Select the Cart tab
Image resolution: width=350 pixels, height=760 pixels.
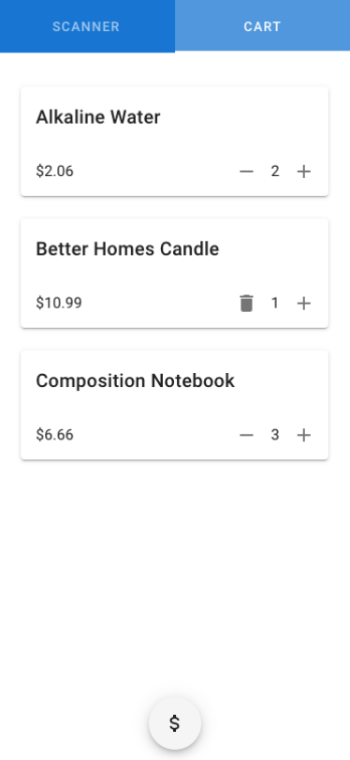(262, 26)
